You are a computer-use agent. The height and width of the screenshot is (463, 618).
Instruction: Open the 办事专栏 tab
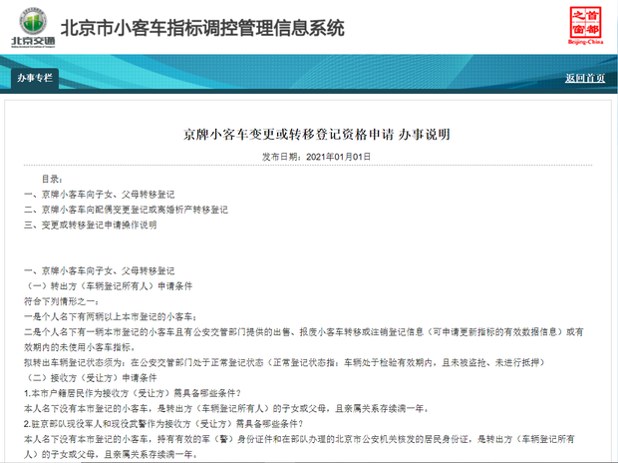tap(35, 78)
